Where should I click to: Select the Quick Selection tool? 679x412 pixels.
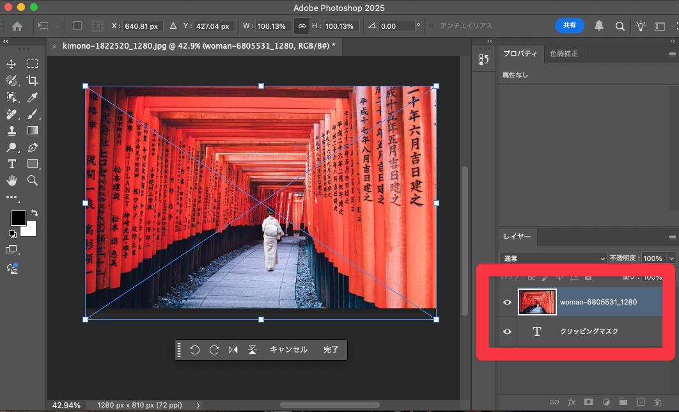click(12, 81)
